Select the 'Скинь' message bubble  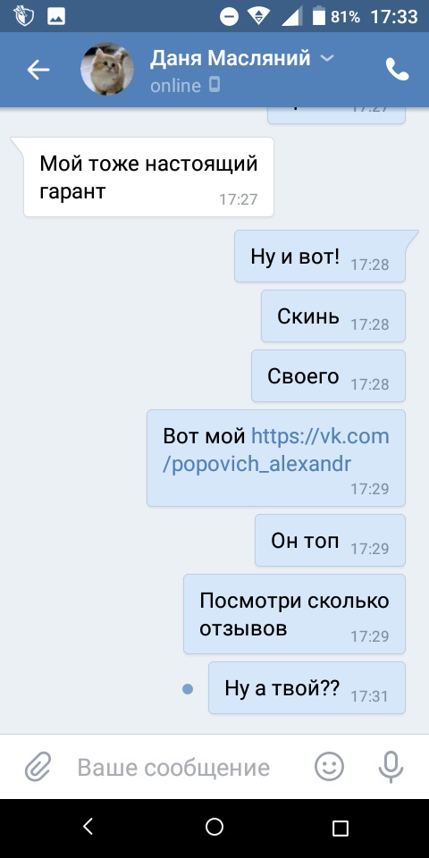pos(332,315)
